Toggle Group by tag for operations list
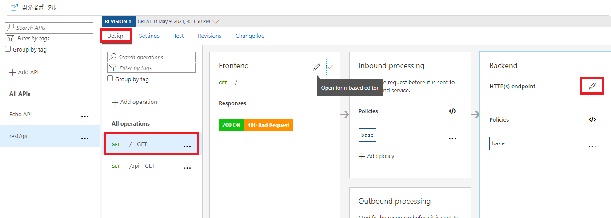The image size is (611, 218). click(110, 79)
